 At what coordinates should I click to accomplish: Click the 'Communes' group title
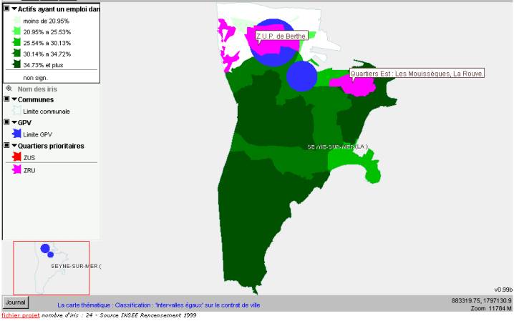pos(36,99)
